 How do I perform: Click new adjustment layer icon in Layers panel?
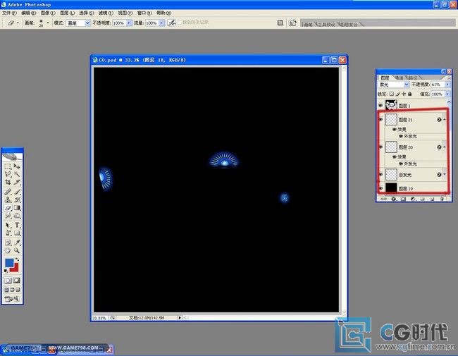point(413,199)
